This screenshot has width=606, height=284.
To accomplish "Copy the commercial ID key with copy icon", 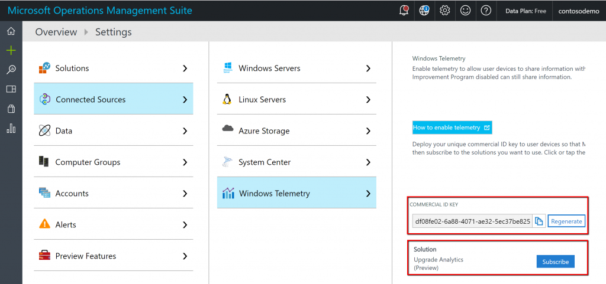I will [539, 221].
